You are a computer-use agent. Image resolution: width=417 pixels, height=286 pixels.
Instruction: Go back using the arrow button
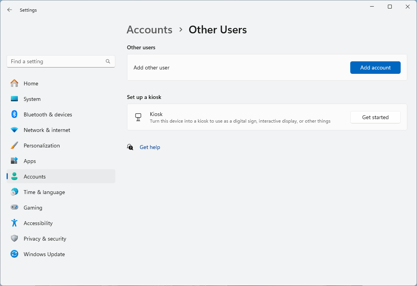tap(10, 10)
